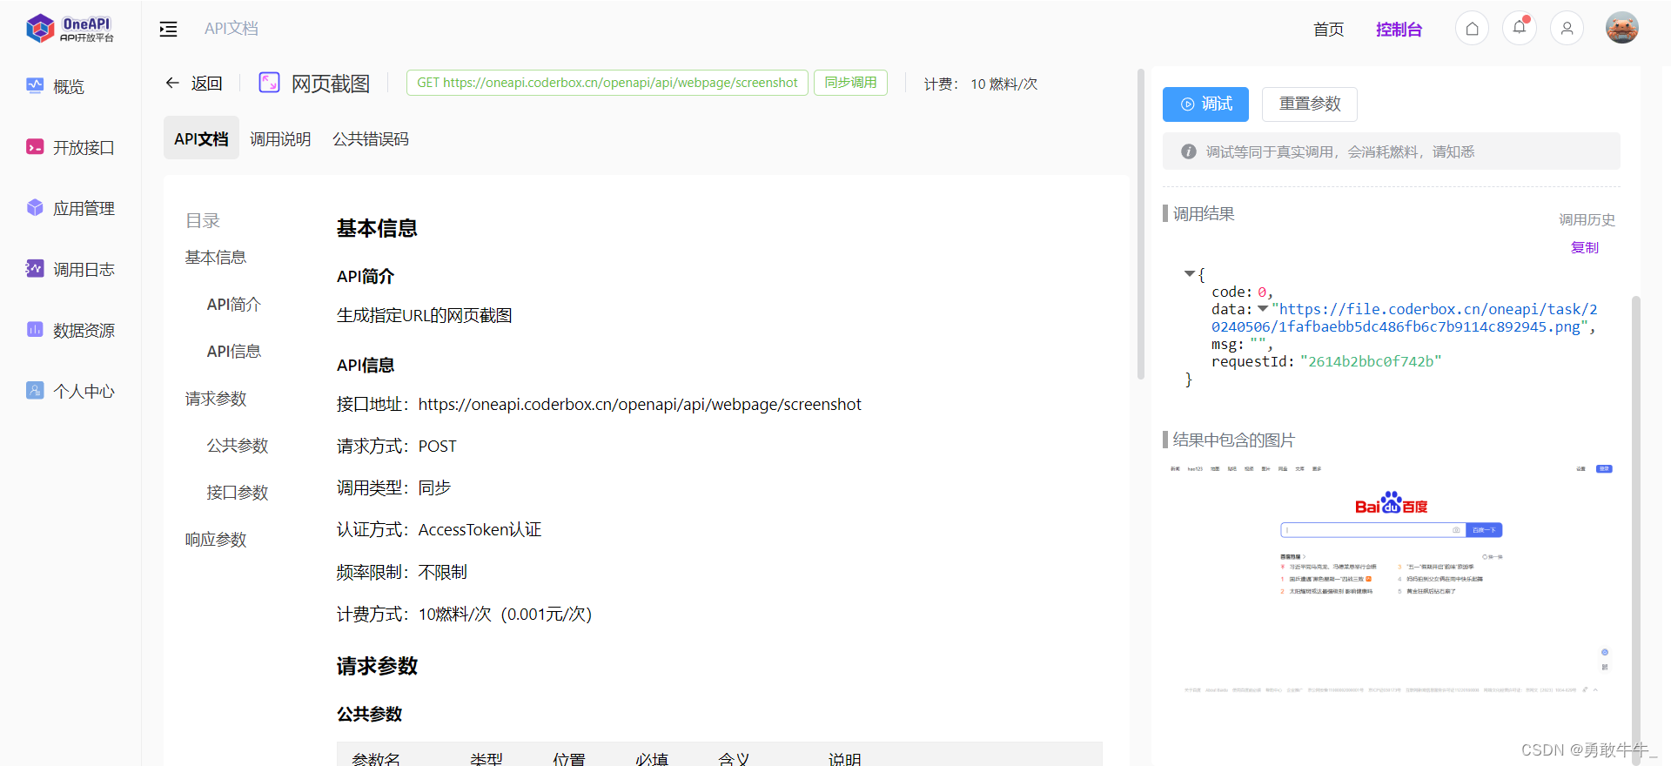Click the user profile icon
The width and height of the screenshot is (1671, 766).
[1567, 29]
